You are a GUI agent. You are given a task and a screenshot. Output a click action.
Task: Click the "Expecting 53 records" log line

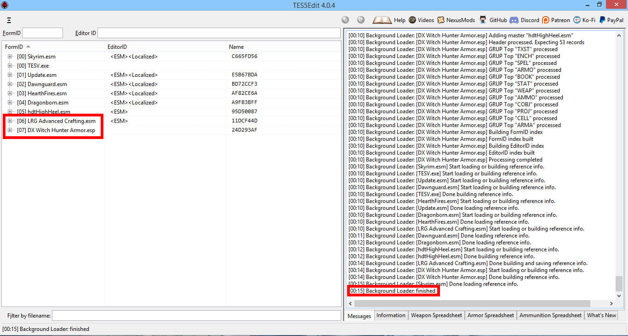[x=467, y=42]
